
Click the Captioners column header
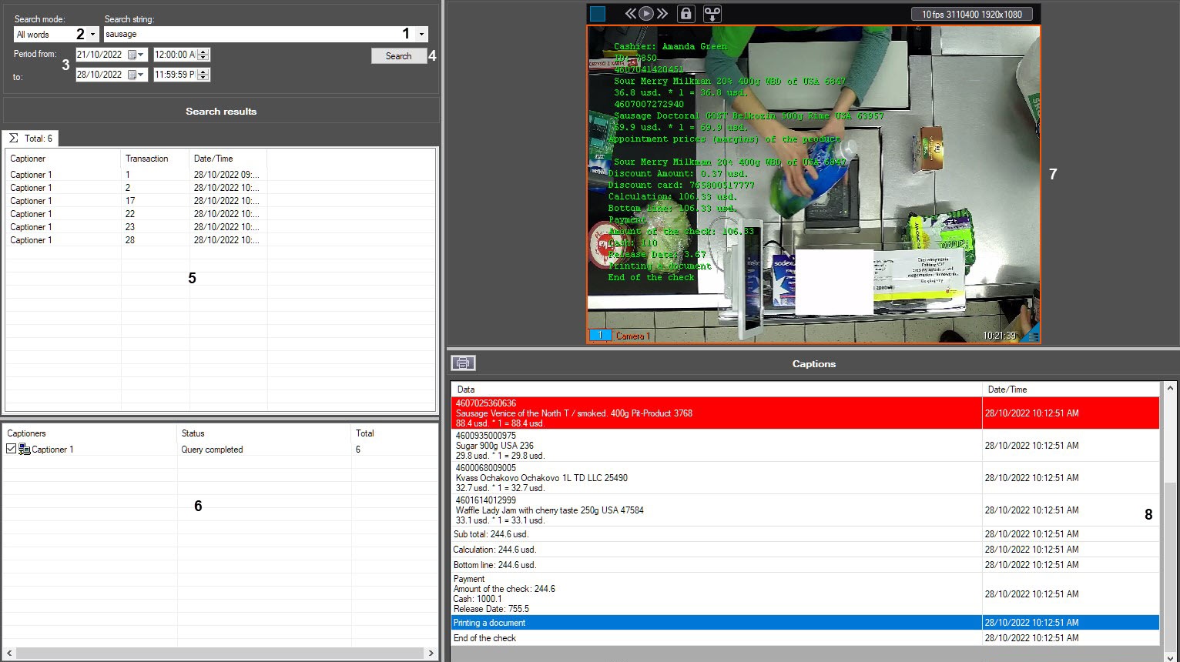89,433
